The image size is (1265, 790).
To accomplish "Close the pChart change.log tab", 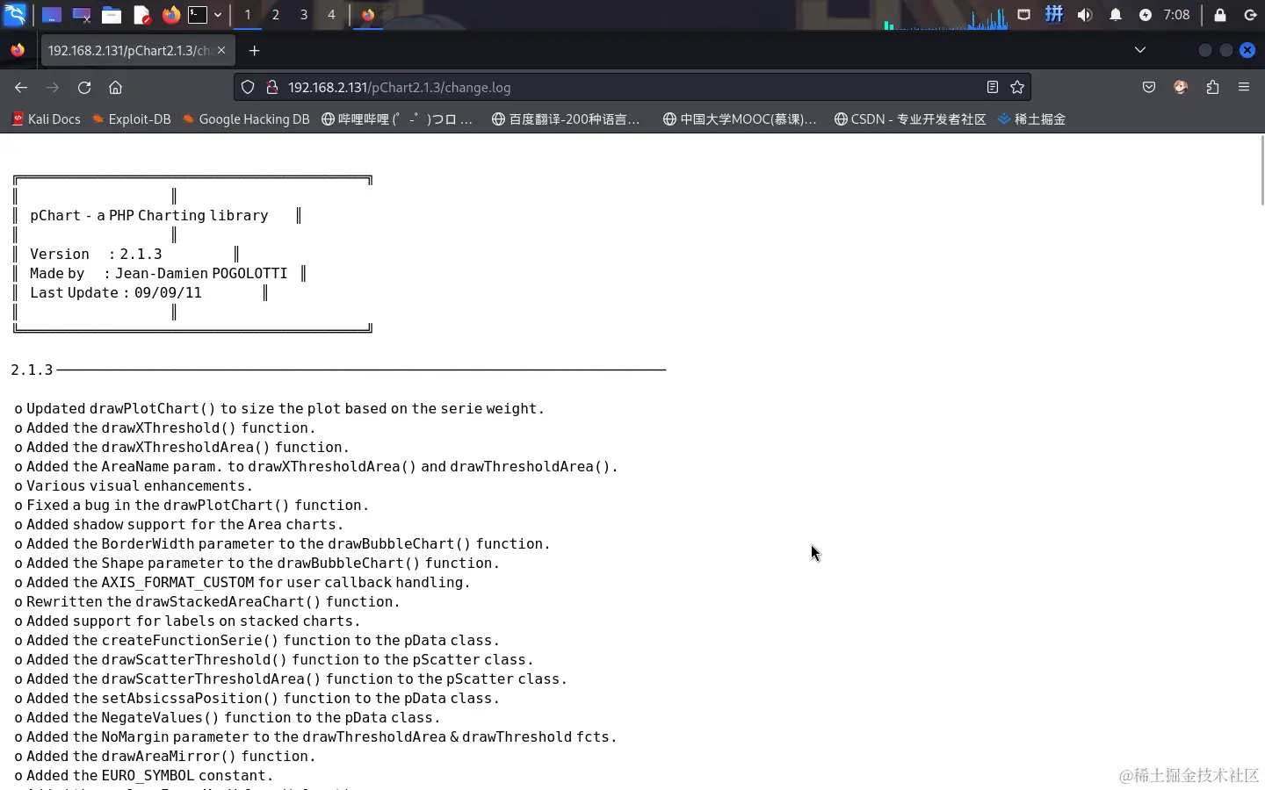I will click(x=221, y=50).
